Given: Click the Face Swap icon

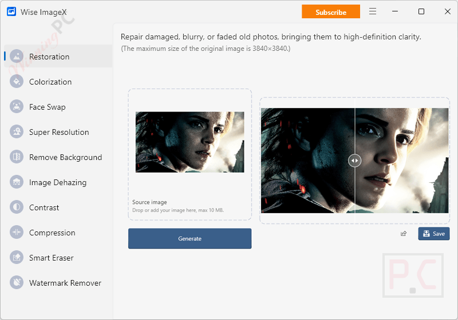Looking at the screenshot, I should point(17,107).
